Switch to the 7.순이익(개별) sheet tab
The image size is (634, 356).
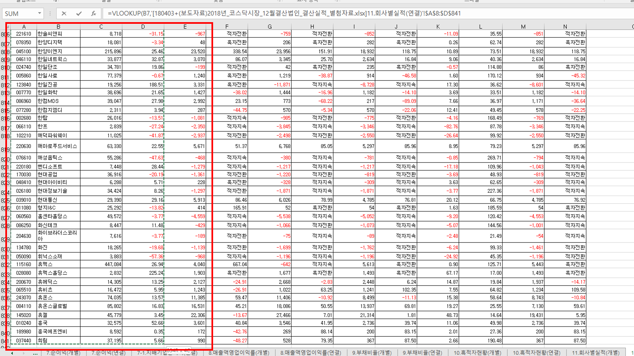[x=63, y=353]
